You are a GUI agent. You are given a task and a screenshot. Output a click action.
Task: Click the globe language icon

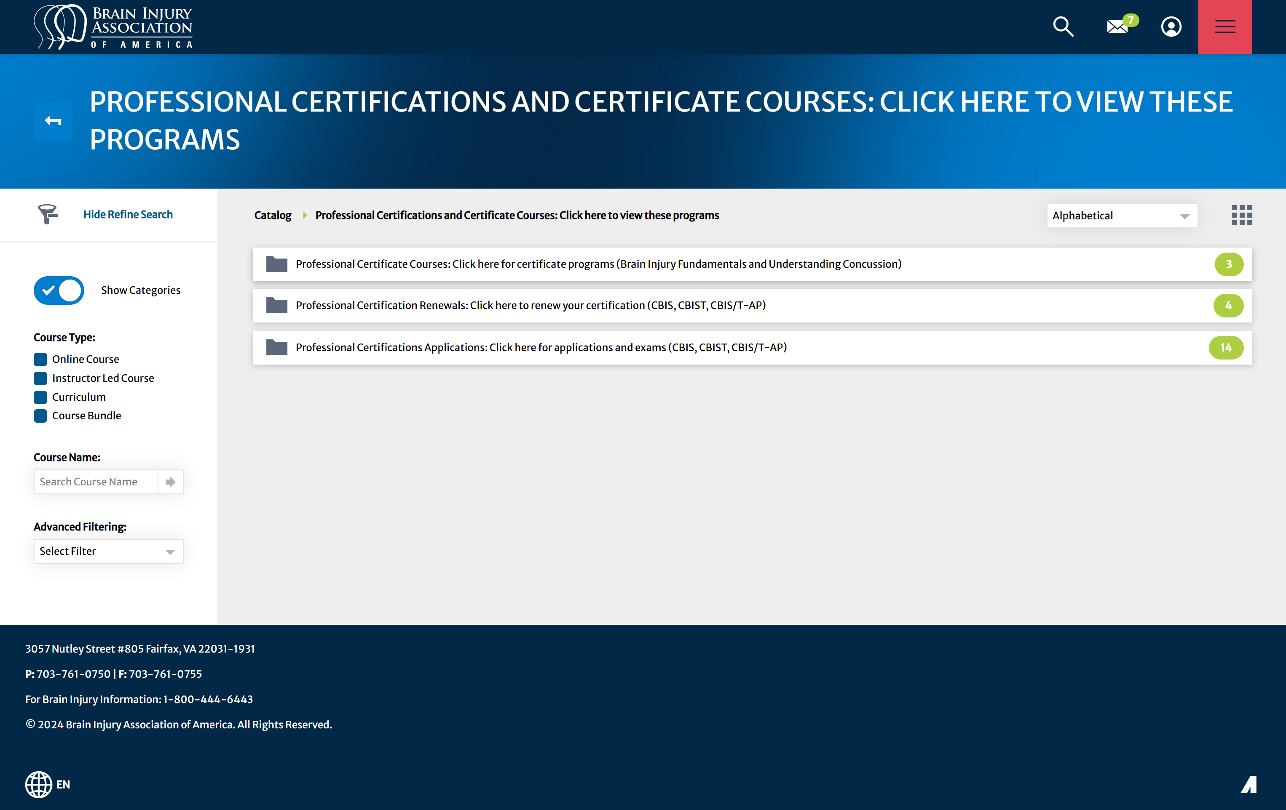click(x=38, y=784)
